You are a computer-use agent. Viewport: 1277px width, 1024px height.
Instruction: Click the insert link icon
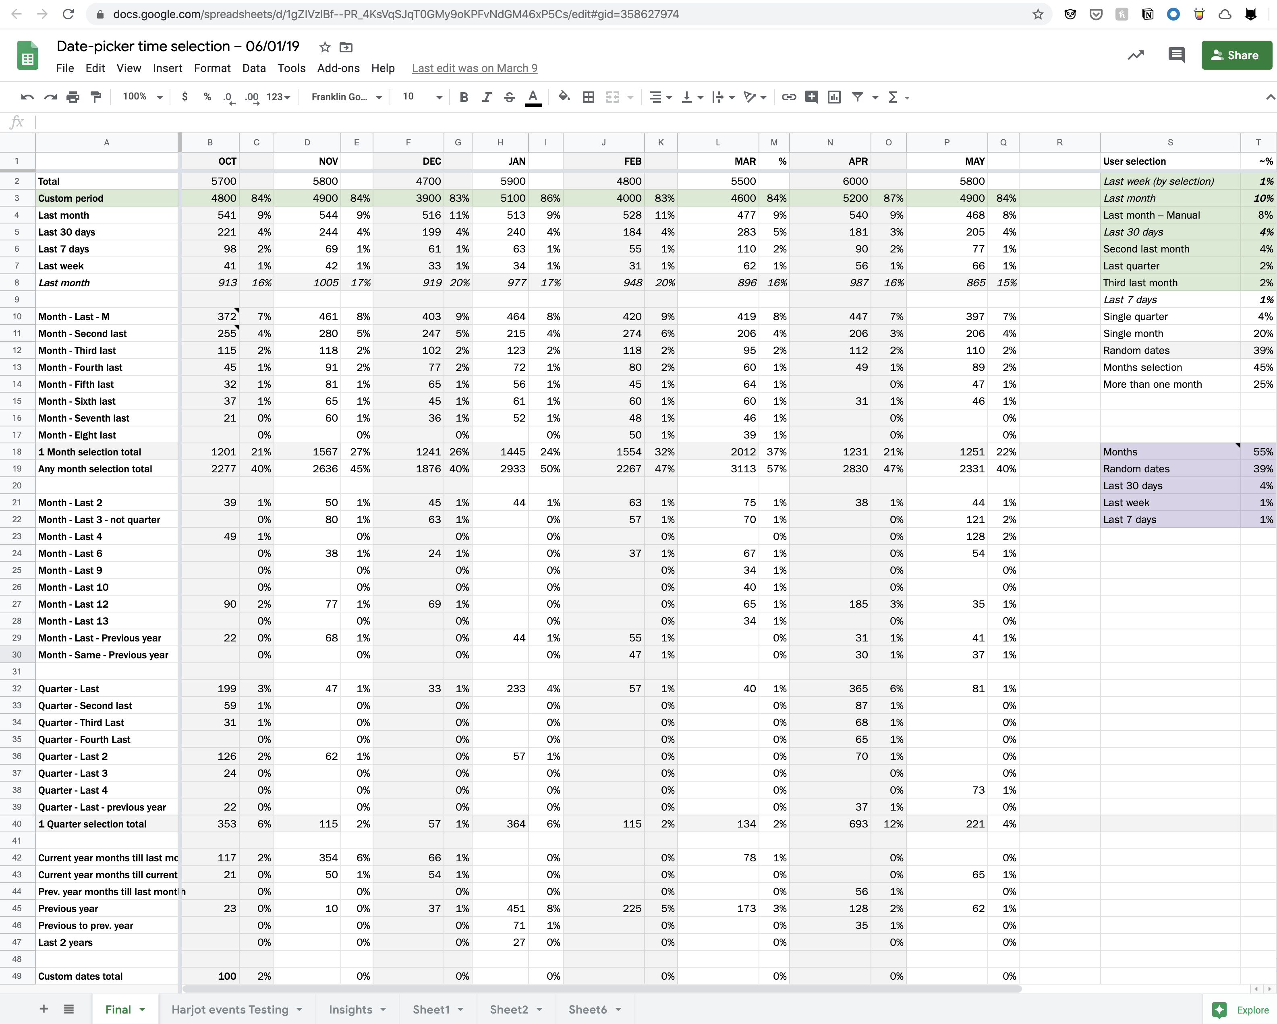(x=788, y=97)
